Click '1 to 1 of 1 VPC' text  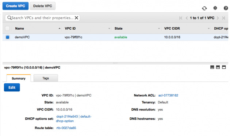(x=202, y=18)
